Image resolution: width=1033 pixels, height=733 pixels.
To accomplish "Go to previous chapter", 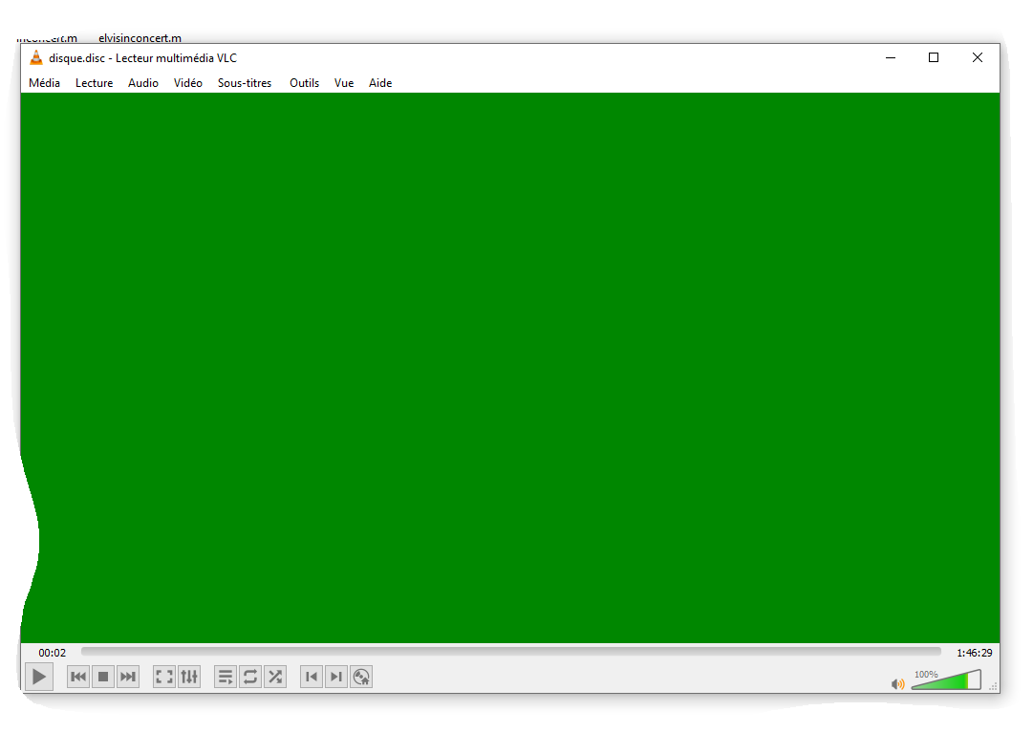I will [312, 677].
